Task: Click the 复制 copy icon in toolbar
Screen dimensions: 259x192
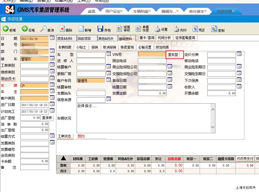Action: click(x=214, y=29)
